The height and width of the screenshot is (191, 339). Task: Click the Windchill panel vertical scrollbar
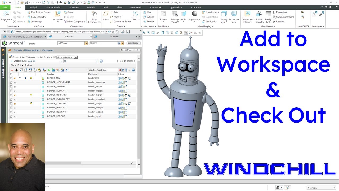click(139, 111)
